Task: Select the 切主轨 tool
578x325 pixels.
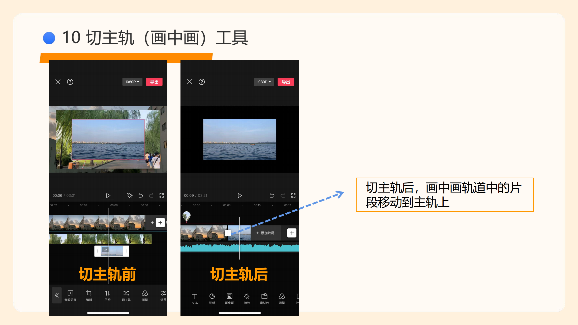Action: click(126, 296)
